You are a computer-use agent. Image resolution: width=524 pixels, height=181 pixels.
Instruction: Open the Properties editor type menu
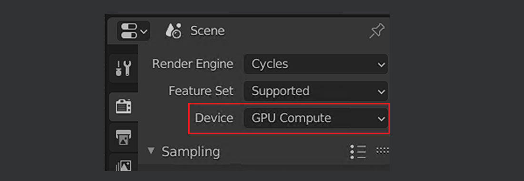pyautogui.click(x=133, y=31)
